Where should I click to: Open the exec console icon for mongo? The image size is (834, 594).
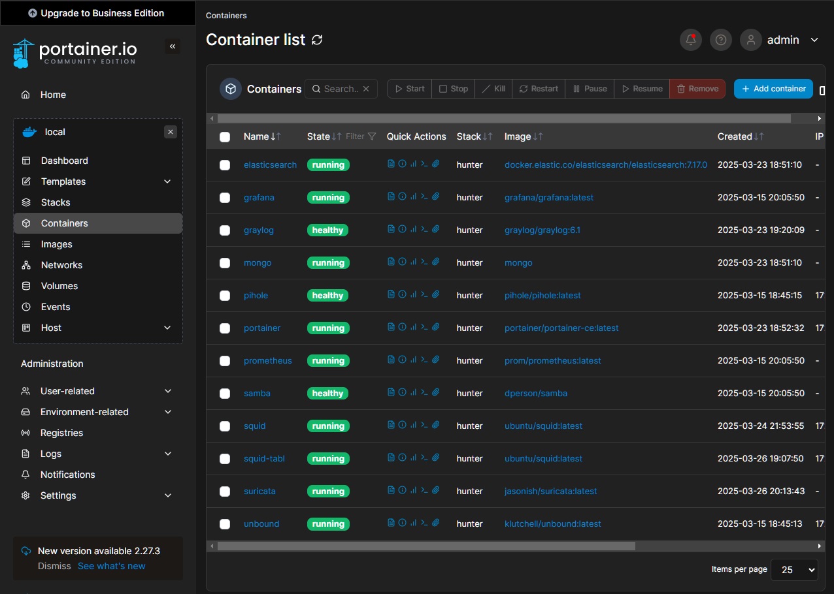pyautogui.click(x=424, y=262)
